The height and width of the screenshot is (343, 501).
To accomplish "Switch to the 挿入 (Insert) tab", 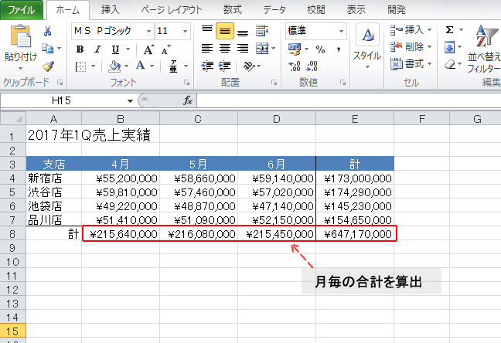I will coord(110,10).
